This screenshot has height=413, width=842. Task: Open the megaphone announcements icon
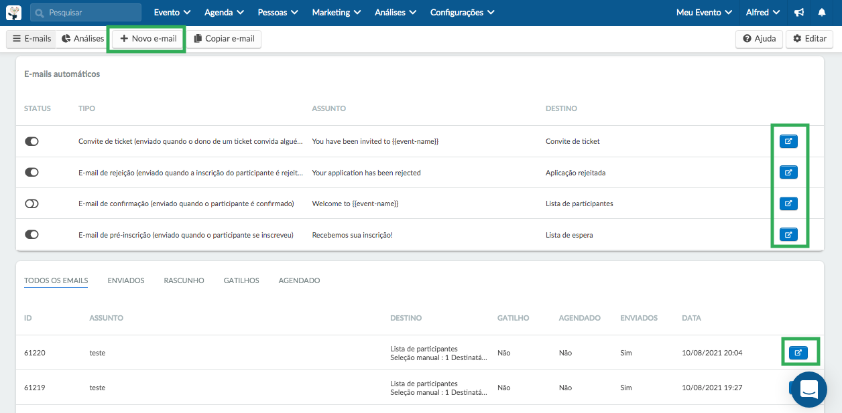coord(799,13)
